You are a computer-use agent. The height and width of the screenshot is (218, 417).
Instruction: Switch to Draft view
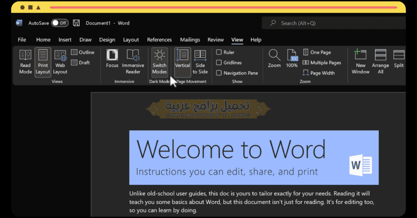pos(81,63)
